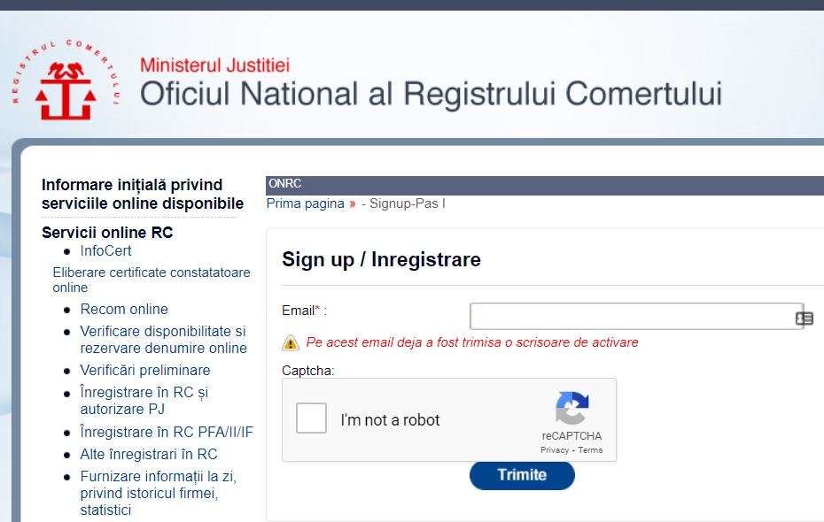
Task: Open Furnizare informații la zi link
Action: coord(159,493)
